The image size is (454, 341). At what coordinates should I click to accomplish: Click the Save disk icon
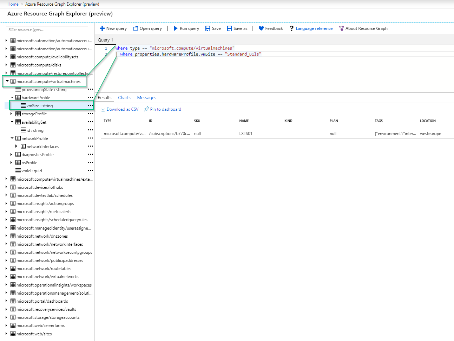click(208, 28)
